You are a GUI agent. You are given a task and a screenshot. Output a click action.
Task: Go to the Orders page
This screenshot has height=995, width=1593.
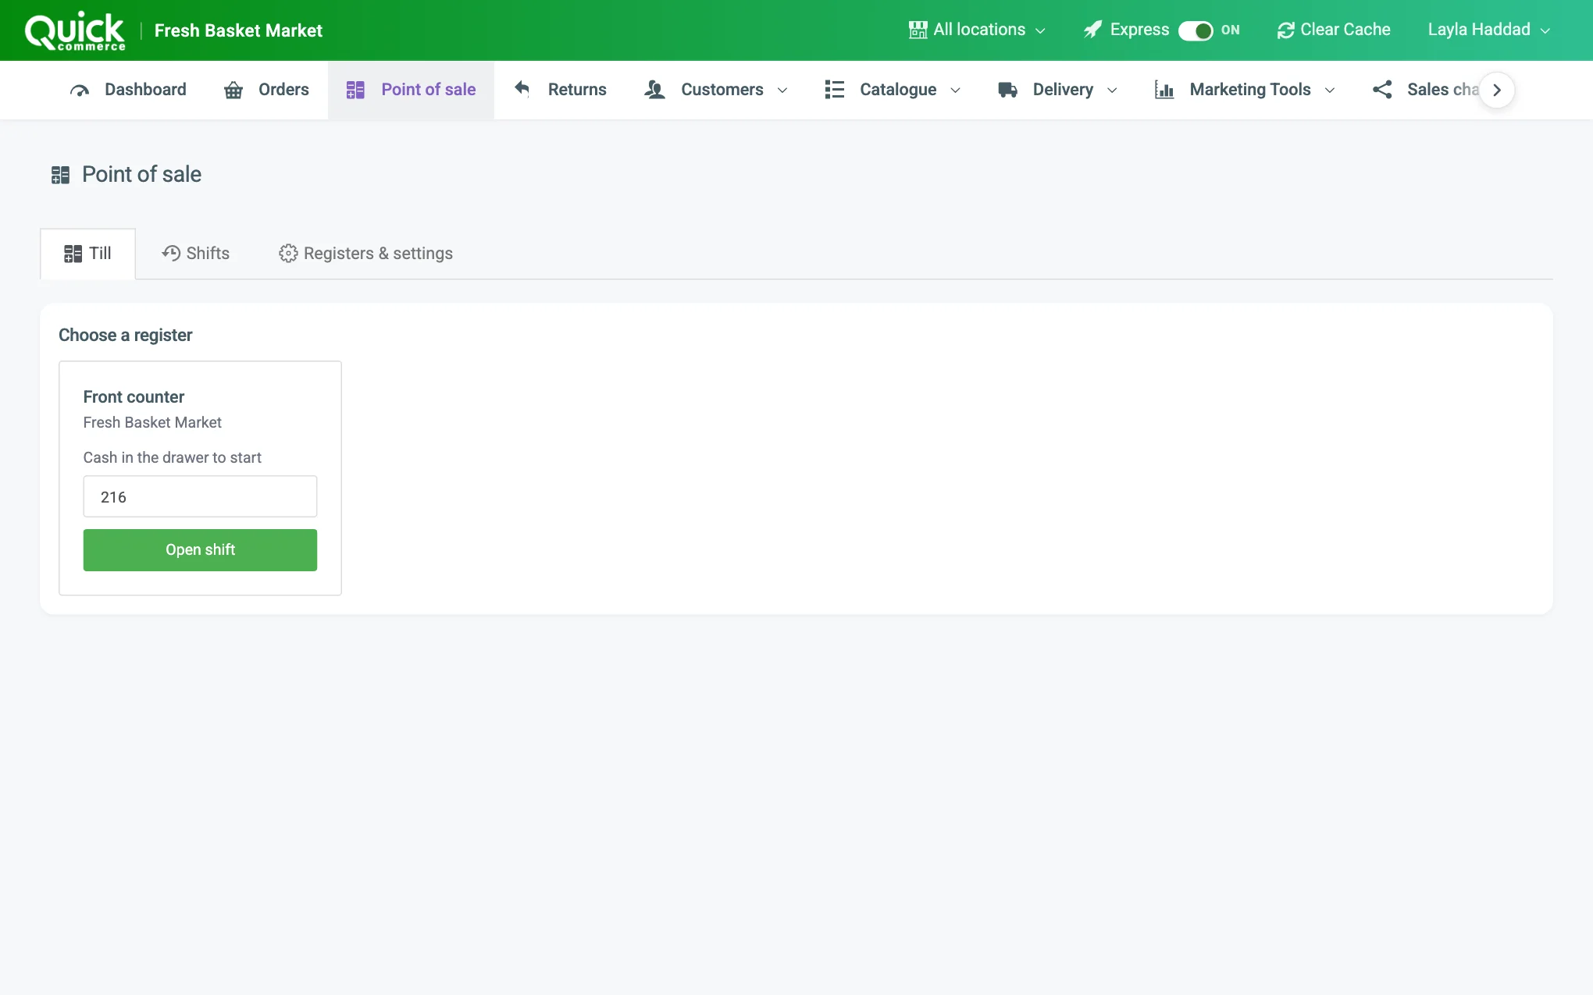(x=266, y=91)
